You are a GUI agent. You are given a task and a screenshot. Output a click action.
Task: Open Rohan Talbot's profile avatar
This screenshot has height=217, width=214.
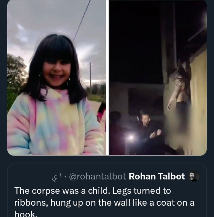point(194,176)
